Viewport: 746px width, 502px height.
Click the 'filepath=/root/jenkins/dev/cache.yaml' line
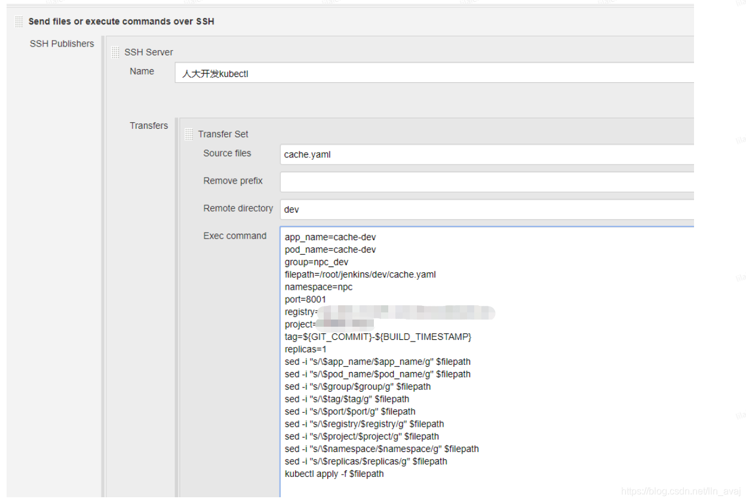point(360,274)
